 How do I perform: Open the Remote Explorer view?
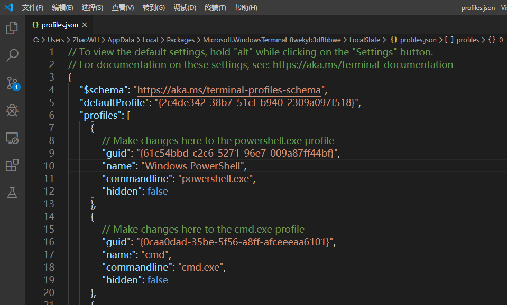click(x=12, y=138)
